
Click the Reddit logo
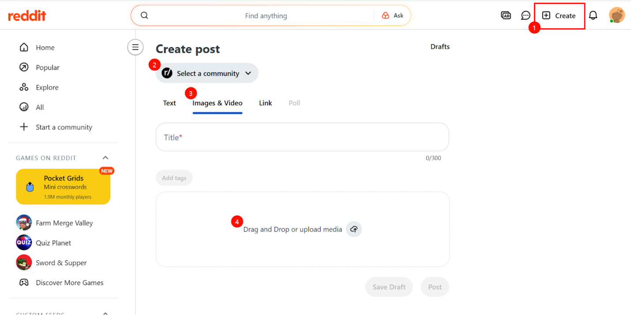click(x=27, y=16)
